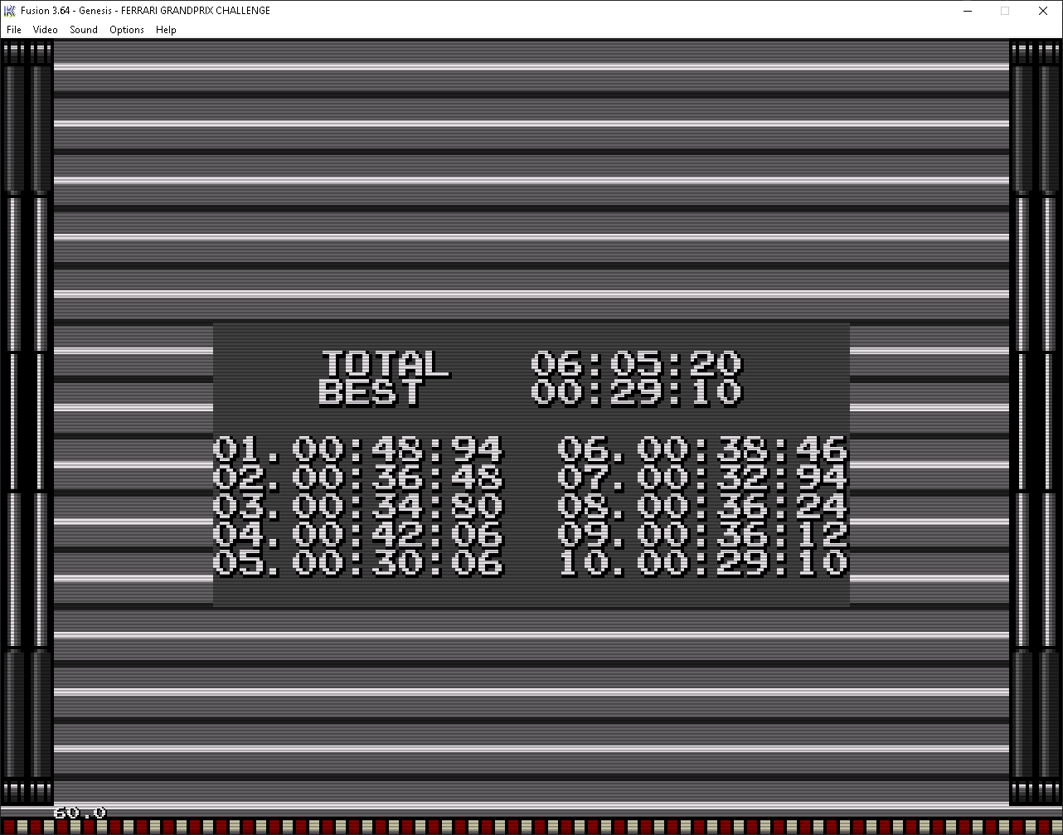Minimize the Fusion emulator window
The image size is (1063, 835).
coord(967,11)
